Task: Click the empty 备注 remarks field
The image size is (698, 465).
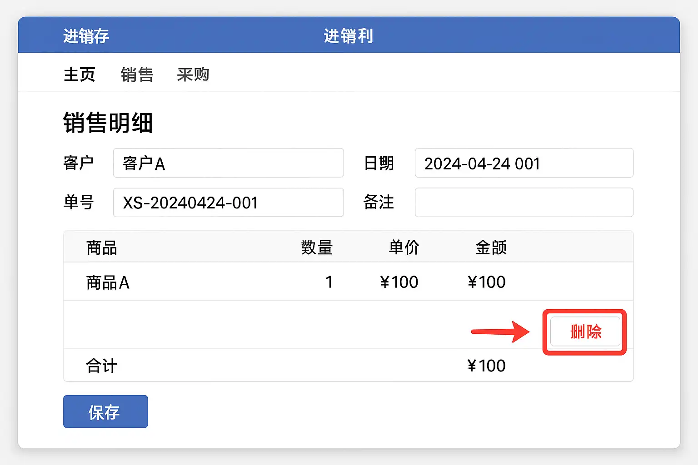Action: click(x=523, y=203)
